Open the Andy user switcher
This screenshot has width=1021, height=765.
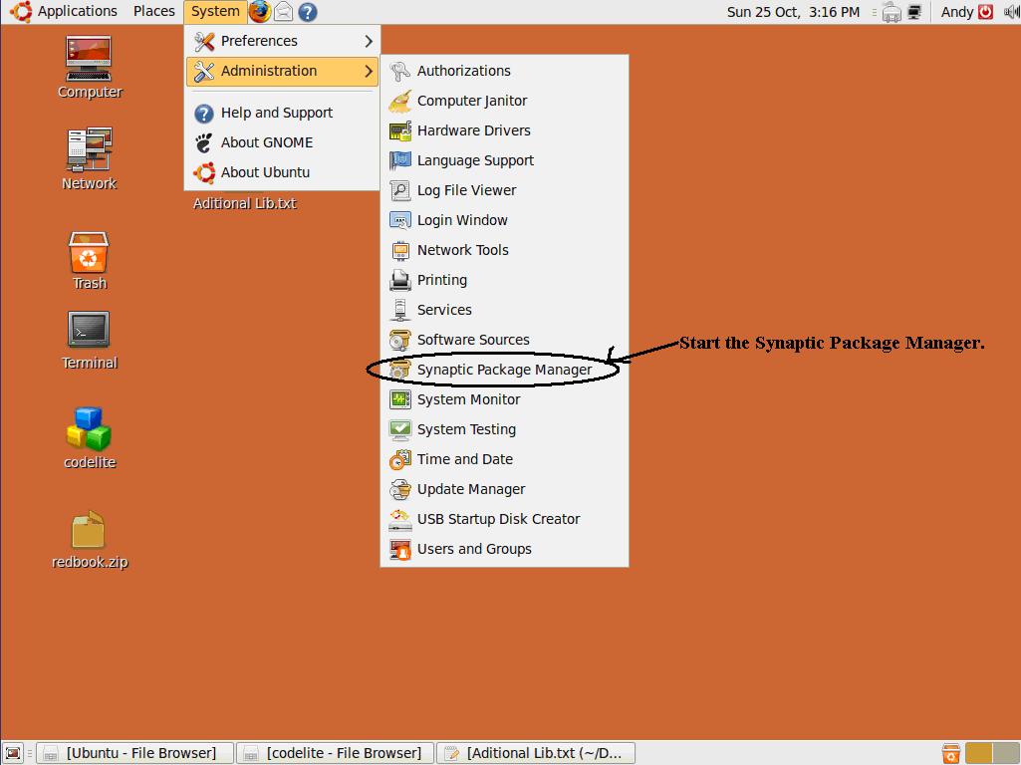[956, 12]
